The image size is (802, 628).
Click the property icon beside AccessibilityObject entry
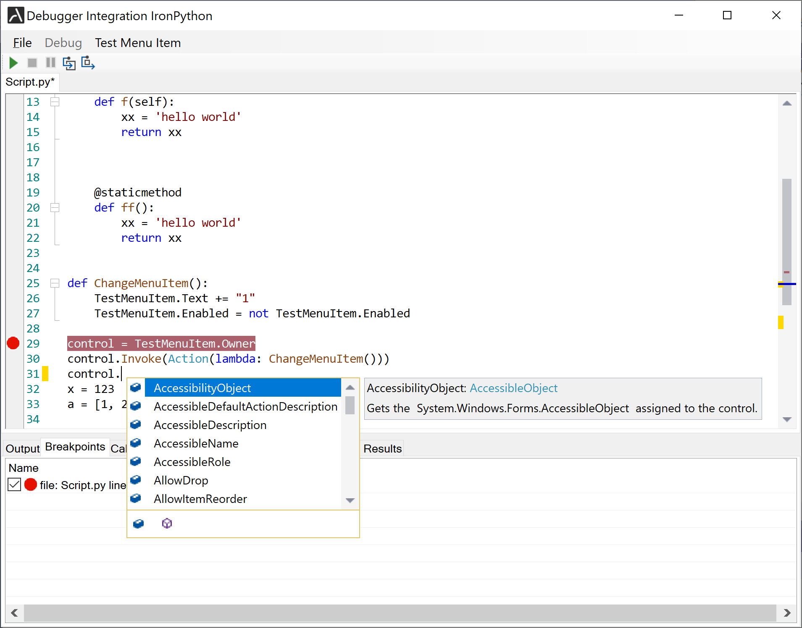[135, 387]
